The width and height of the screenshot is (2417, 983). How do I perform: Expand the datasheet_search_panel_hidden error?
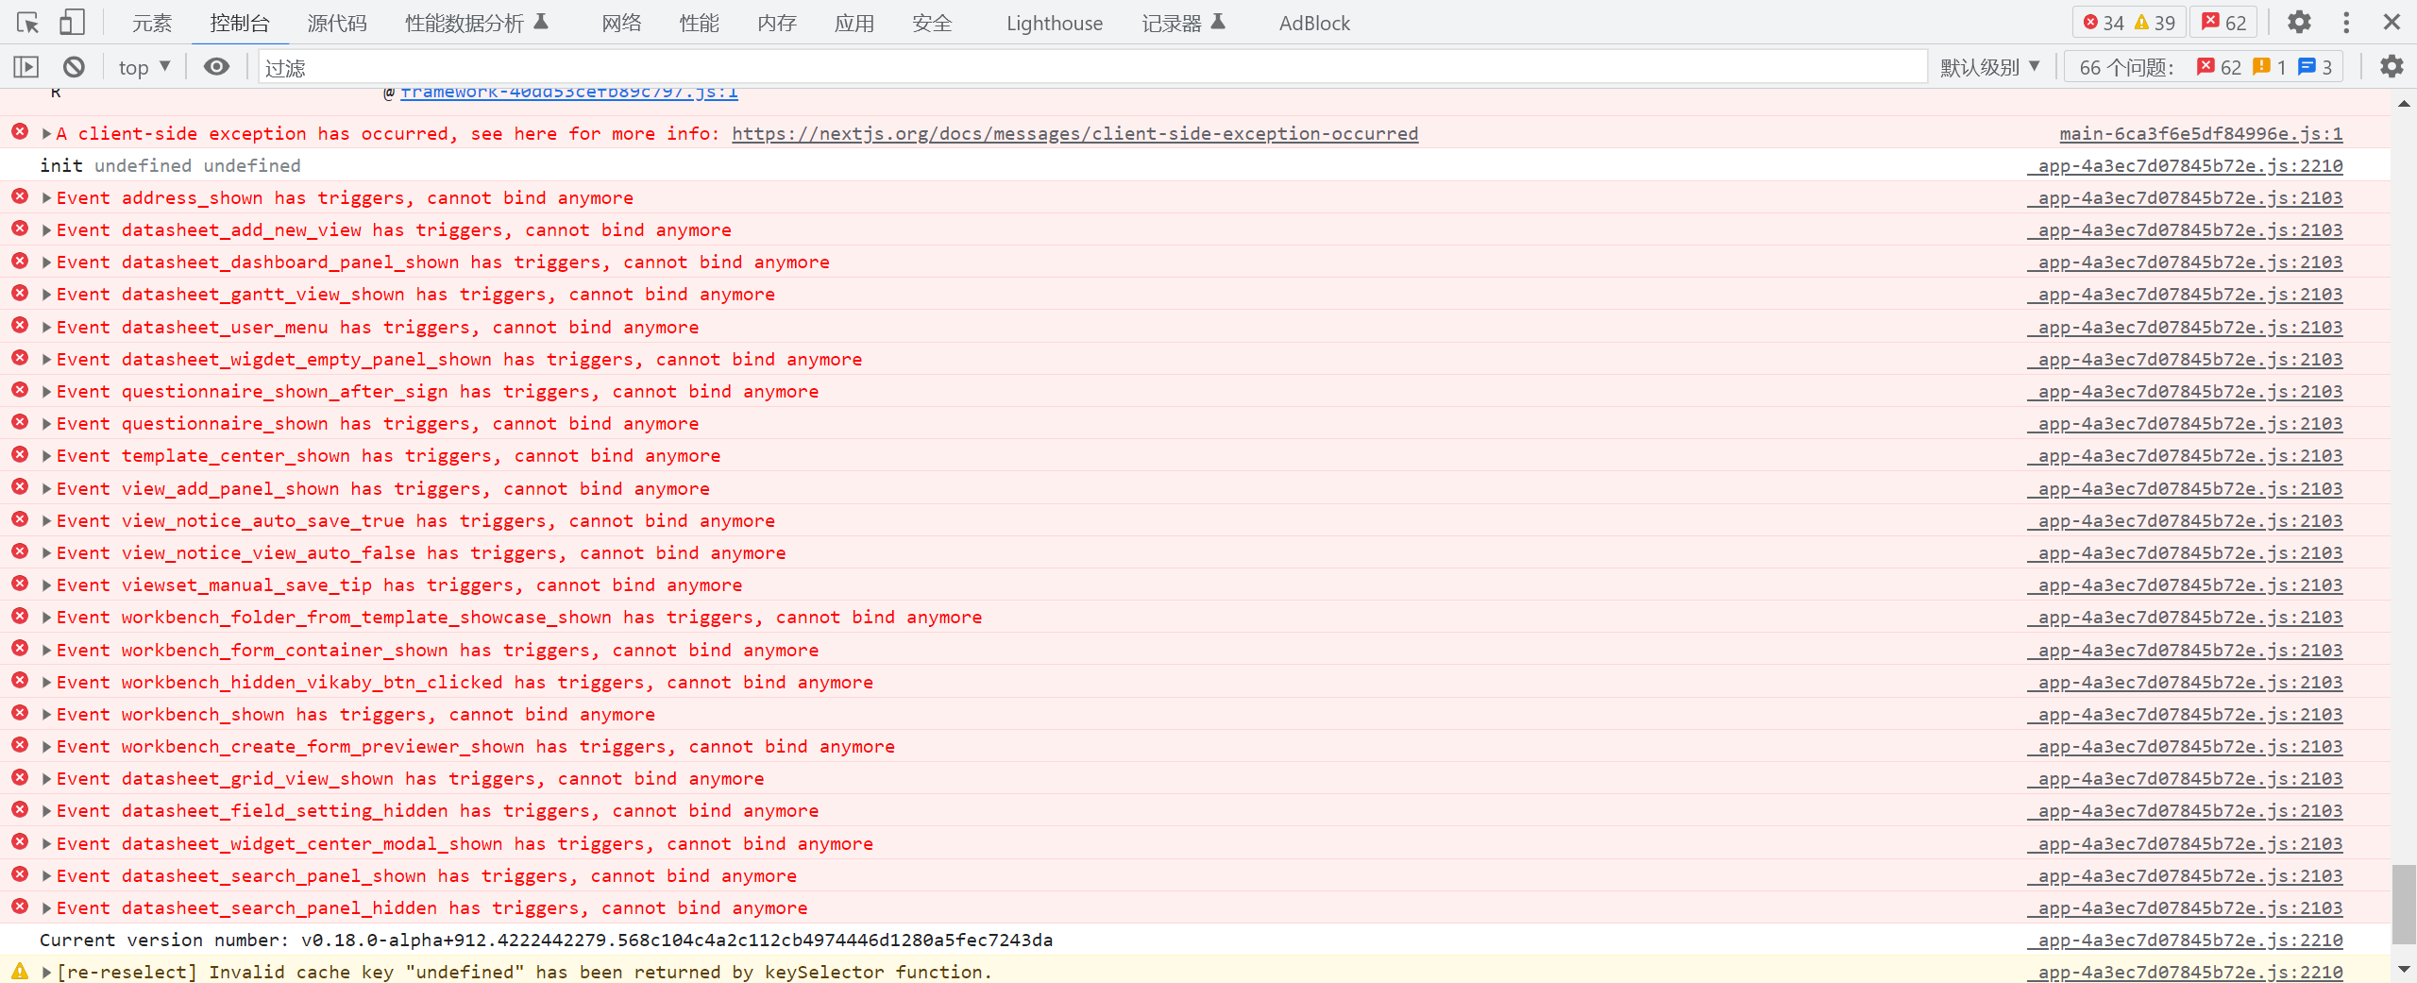pyautogui.click(x=46, y=908)
